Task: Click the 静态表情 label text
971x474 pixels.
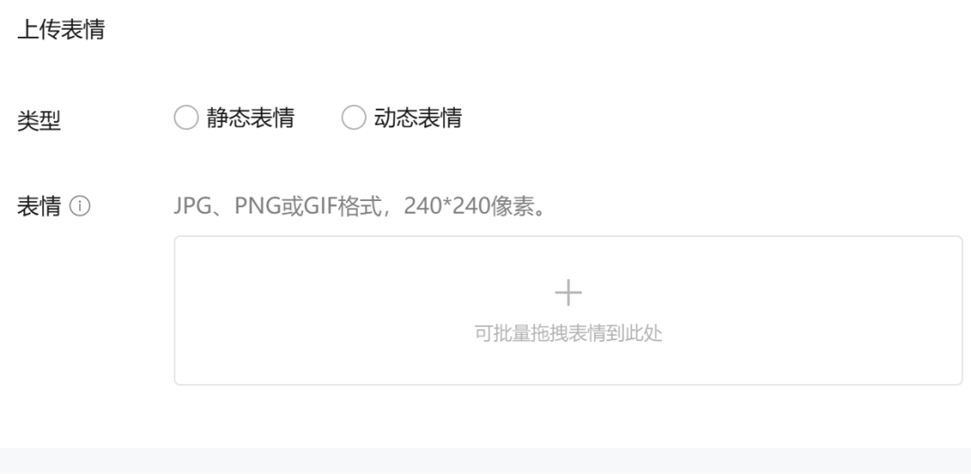Action: point(250,118)
